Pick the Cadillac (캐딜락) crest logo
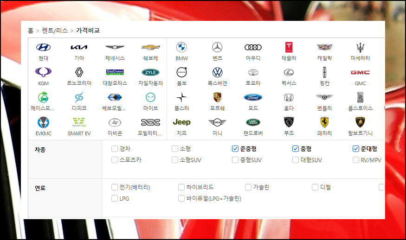The width and height of the screenshot is (406, 240). tap(324, 47)
